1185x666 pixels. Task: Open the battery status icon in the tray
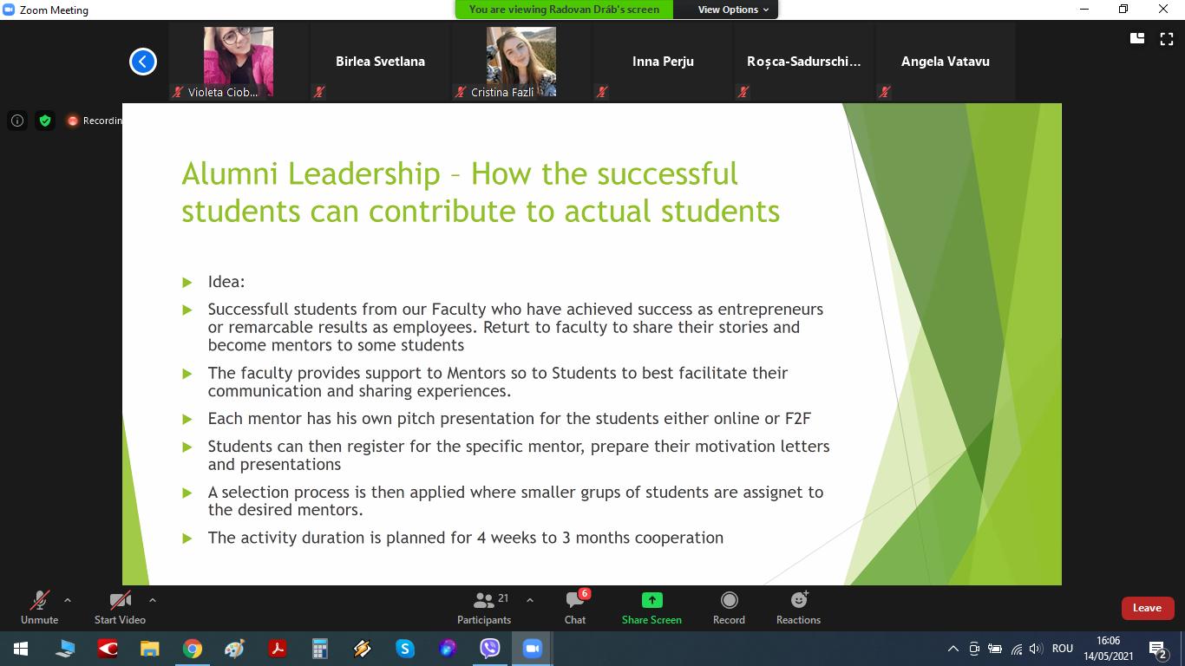pyautogui.click(x=995, y=649)
